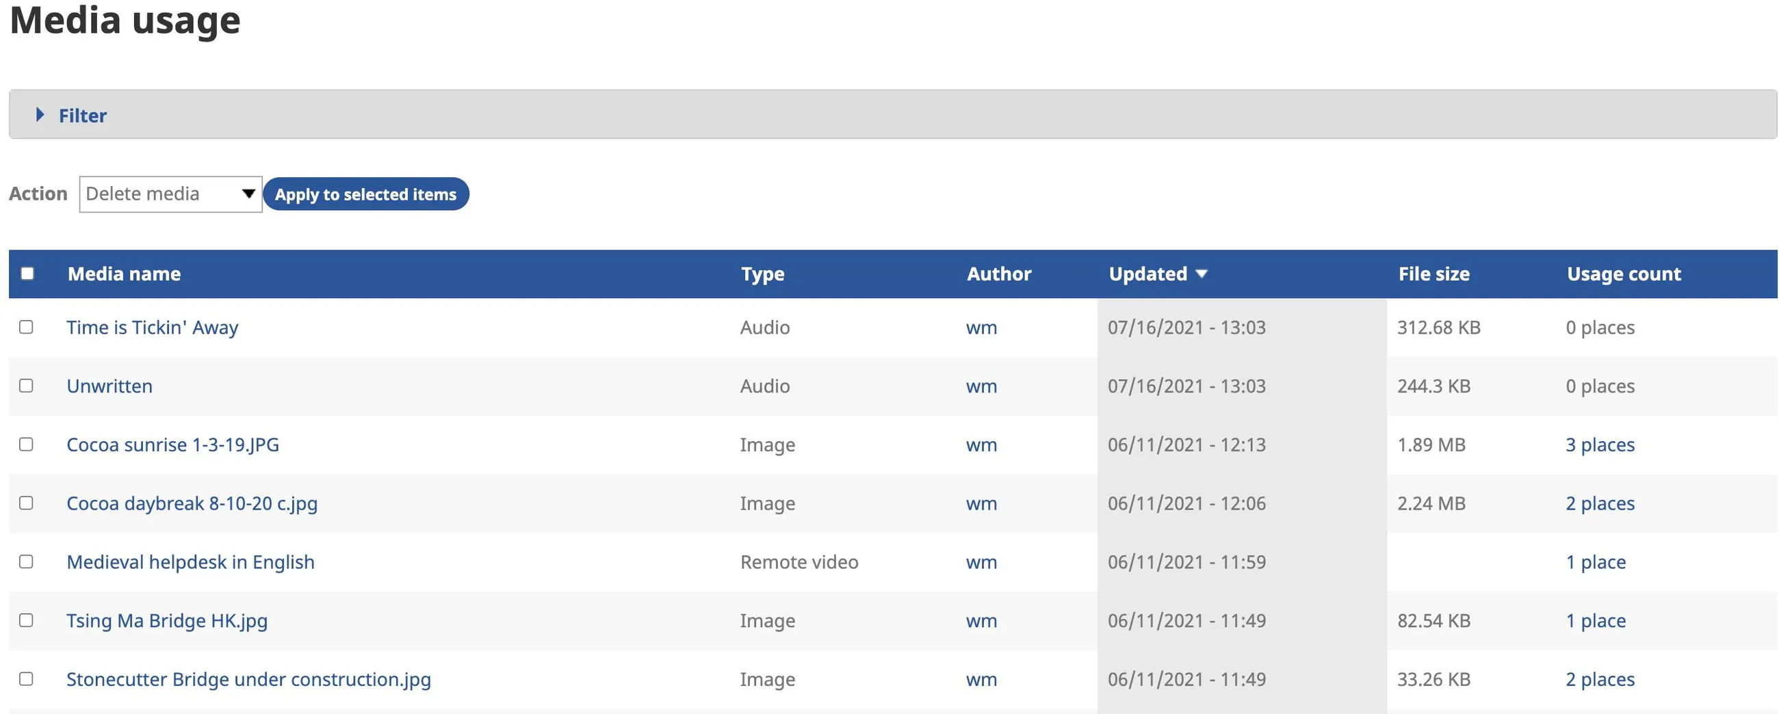Sort table by Author column
The width and height of the screenshot is (1779, 714).
click(998, 274)
